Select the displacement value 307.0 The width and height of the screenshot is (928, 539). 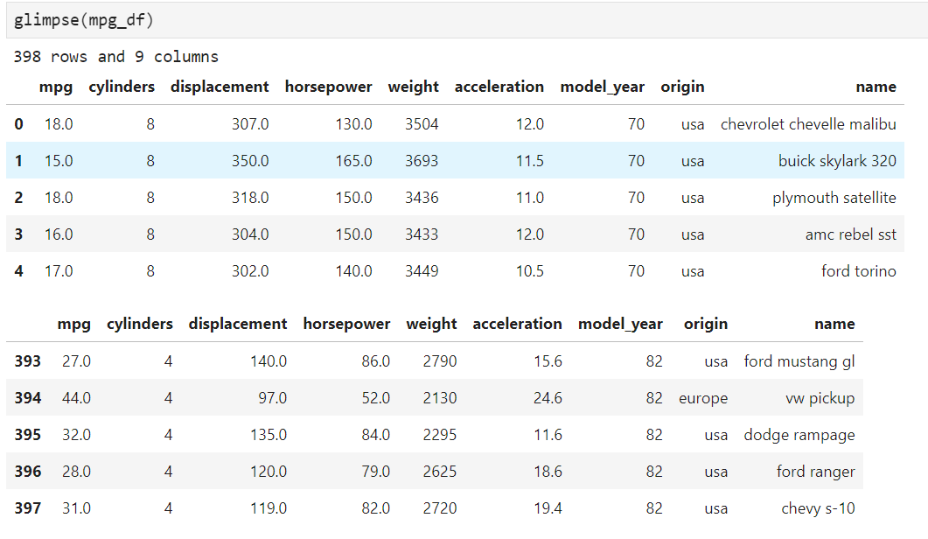(x=250, y=124)
